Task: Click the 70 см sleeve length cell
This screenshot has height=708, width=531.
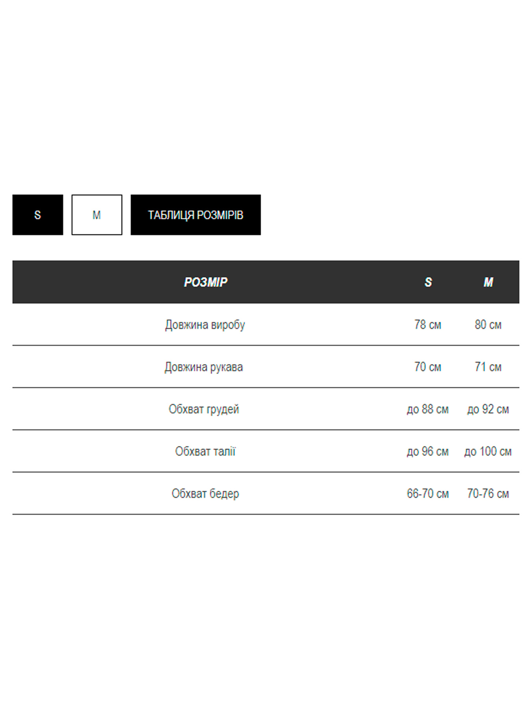Action: (x=428, y=367)
